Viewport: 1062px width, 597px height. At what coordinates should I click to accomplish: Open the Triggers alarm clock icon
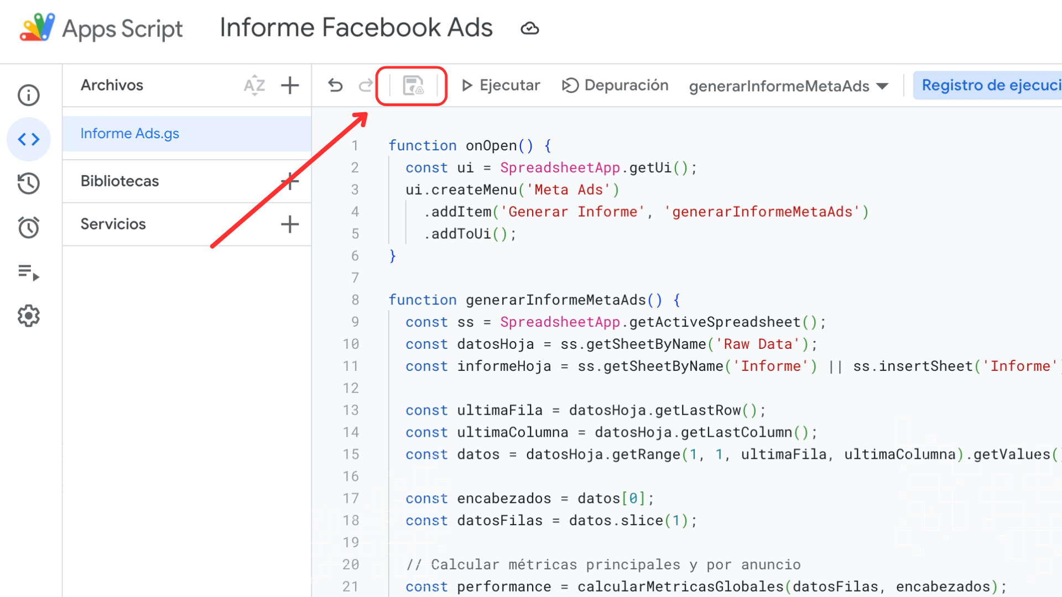(x=29, y=227)
